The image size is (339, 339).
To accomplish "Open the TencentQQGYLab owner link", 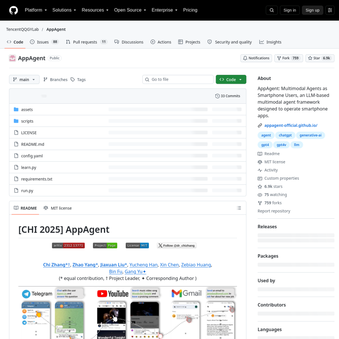I will click(22, 29).
